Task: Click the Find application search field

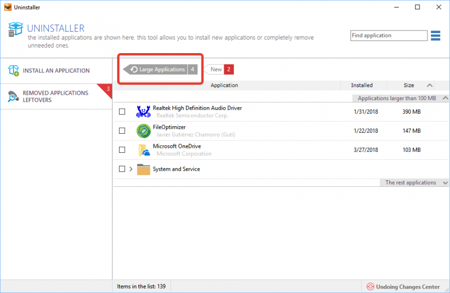Action: (x=388, y=35)
